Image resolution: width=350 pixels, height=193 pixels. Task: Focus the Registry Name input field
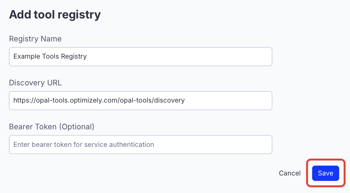coord(140,57)
